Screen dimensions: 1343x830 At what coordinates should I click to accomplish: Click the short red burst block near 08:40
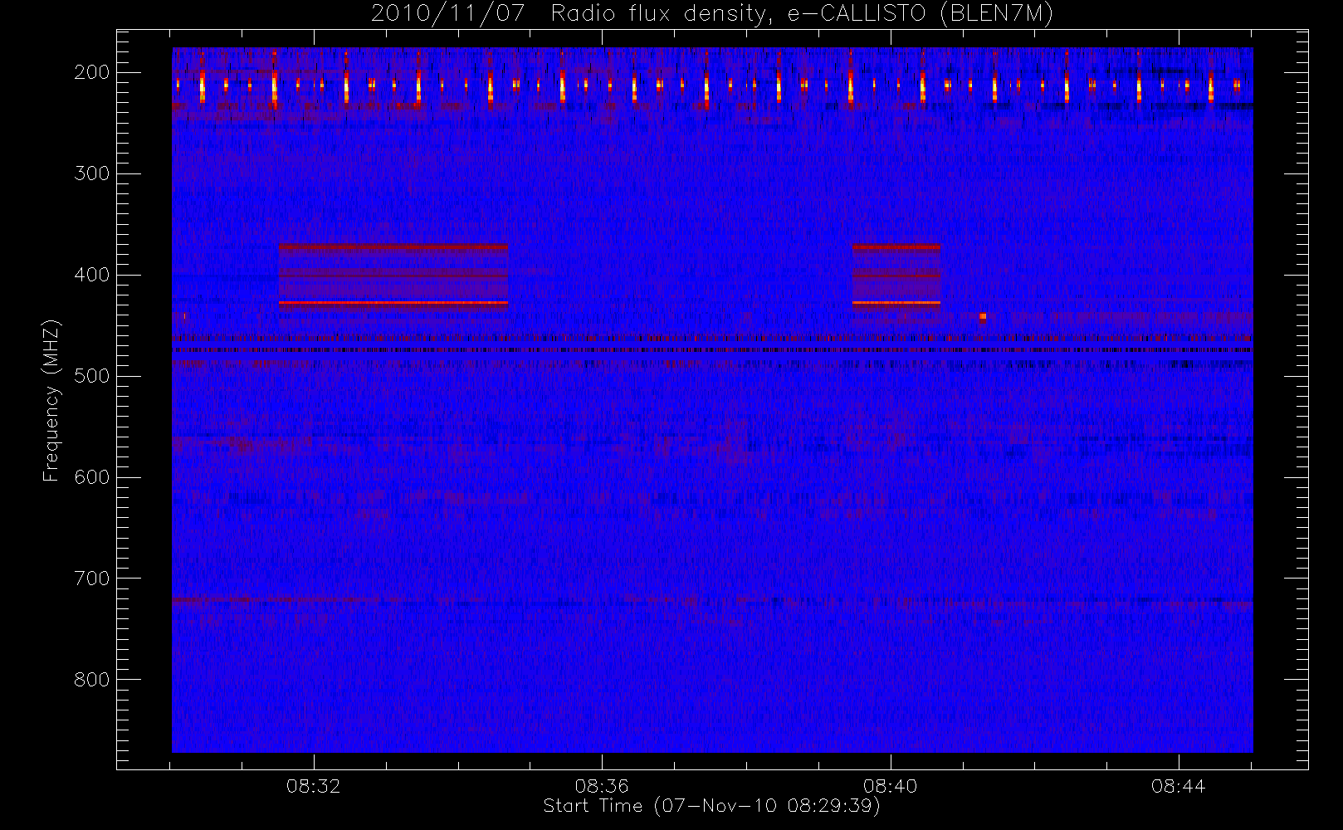[896, 277]
